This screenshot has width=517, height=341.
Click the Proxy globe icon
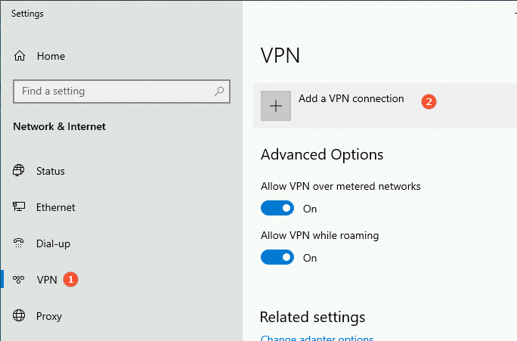point(19,315)
